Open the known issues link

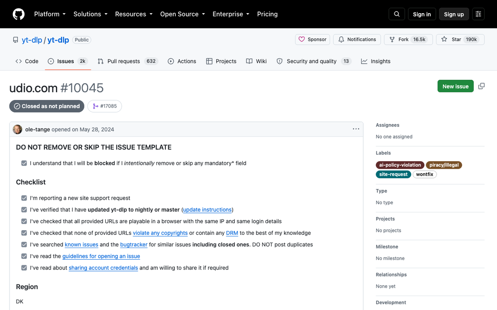pos(82,244)
